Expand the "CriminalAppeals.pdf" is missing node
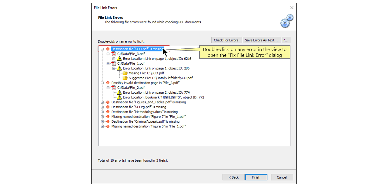Viewport: 388px width, 187px height. pyautogui.click(x=102, y=121)
